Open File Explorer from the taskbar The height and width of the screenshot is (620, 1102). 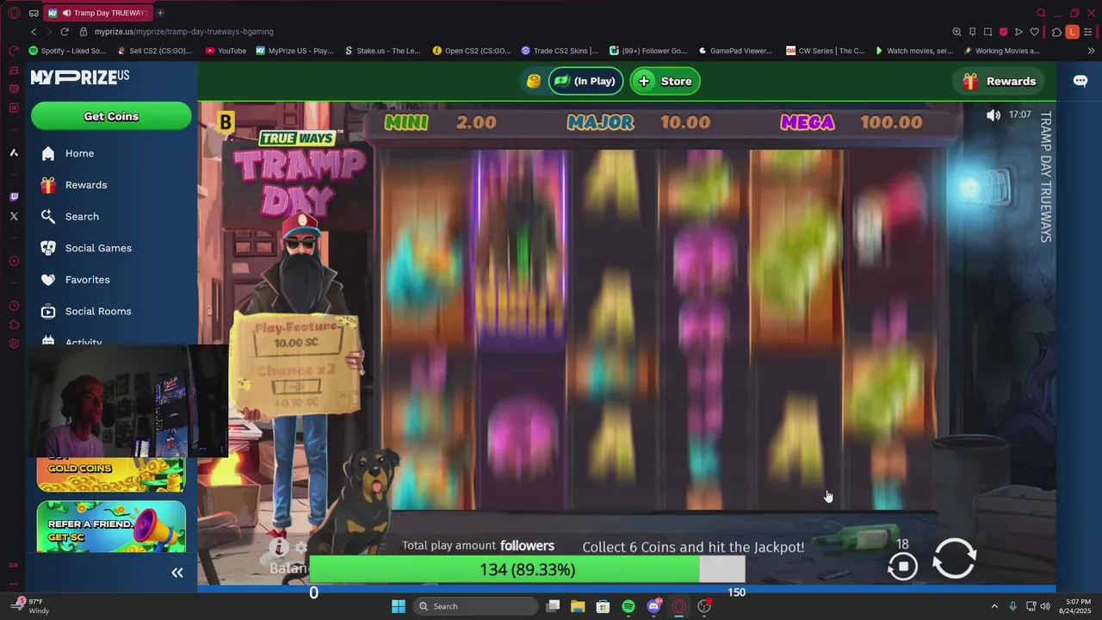578,606
